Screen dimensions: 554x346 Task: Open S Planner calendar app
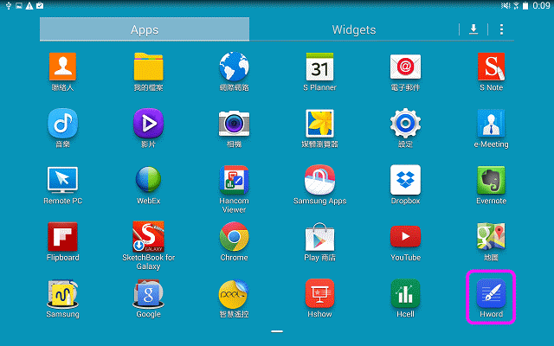click(319, 67)
